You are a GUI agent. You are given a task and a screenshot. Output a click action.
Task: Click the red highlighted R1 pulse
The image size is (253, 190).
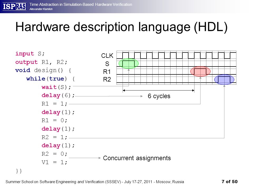(x=200, y=72)
